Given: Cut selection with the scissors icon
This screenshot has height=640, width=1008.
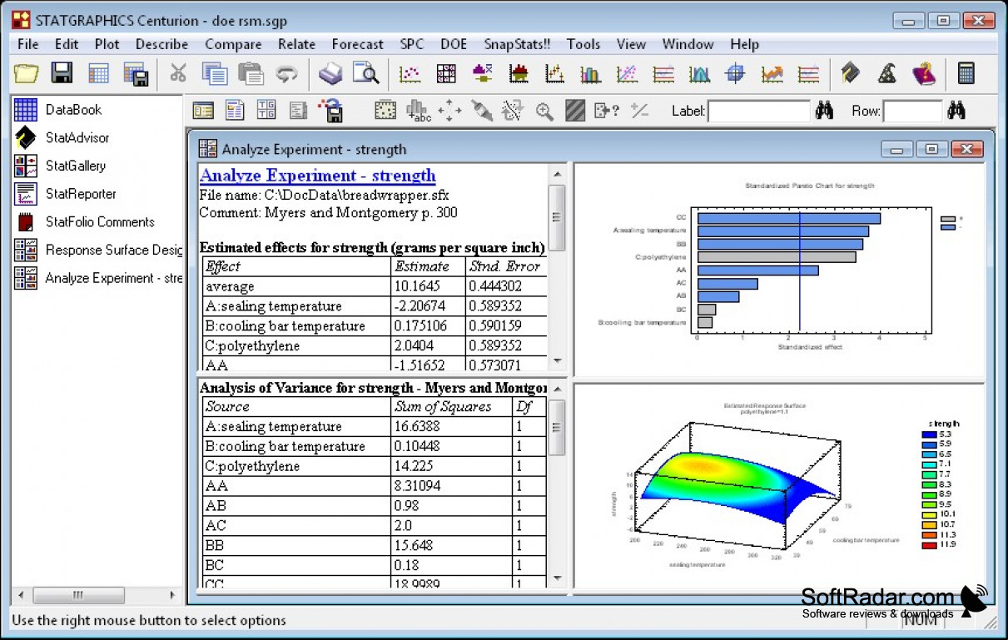Looking at the screenshot, I should click(178, 73).
